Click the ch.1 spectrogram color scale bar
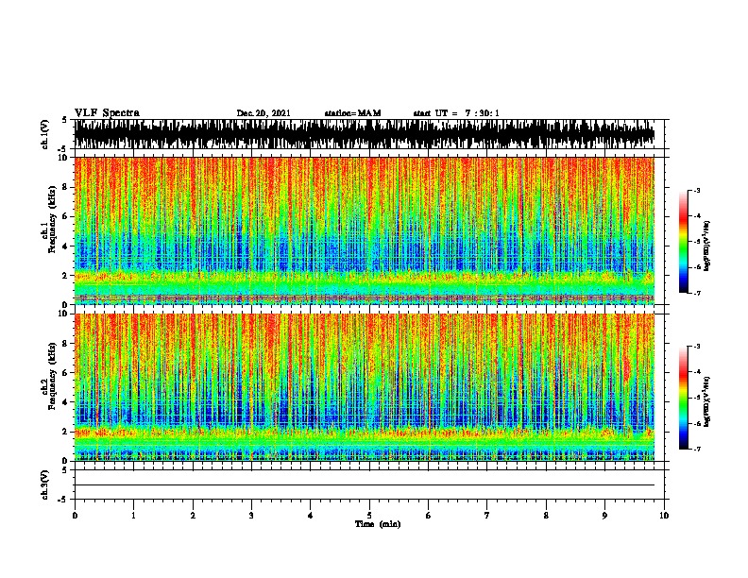This screenshot has height=578, width=748. click(x=683, y=242)
